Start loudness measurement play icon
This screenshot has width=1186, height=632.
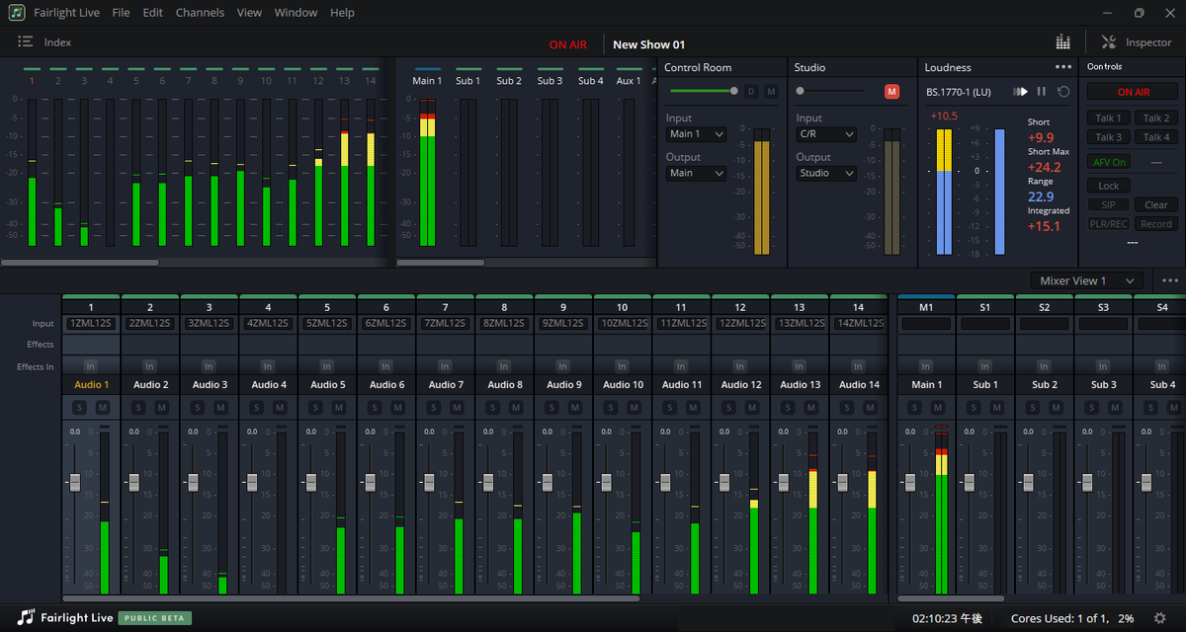[x=1020, y=92]
